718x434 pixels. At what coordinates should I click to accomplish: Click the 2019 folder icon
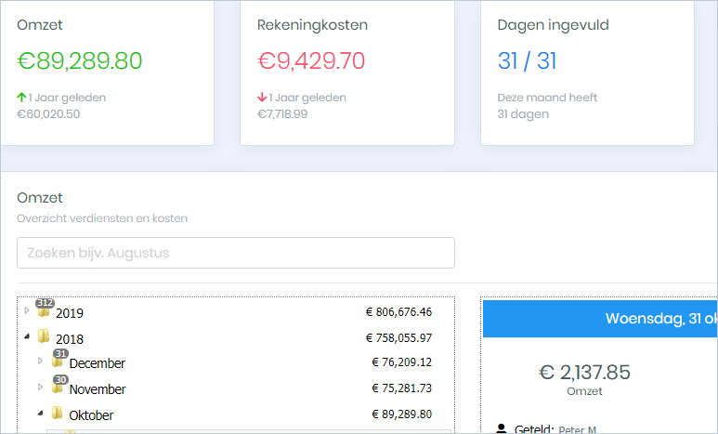pyautogui.click(x=44, y=311)
